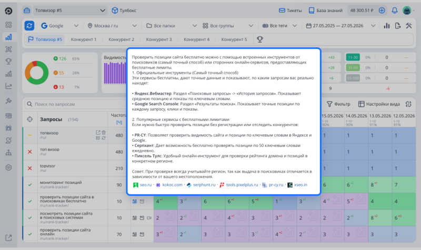Toggle the check mark for проверить позиции сайта в поисковиках
This screenshot has width=421, height=250.
pos(30,201)
